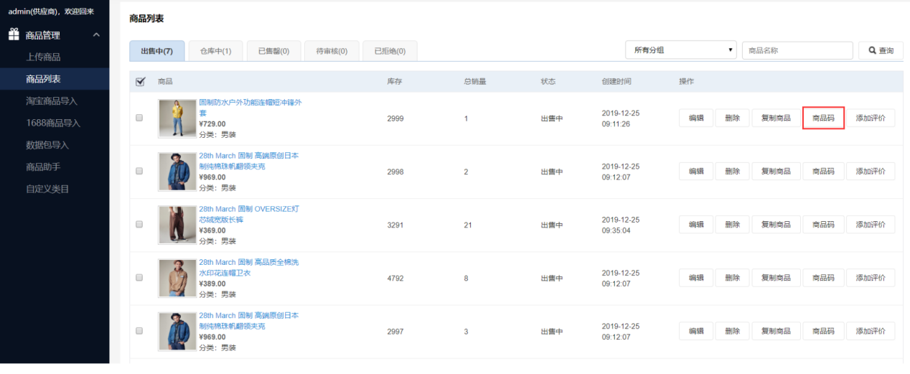Toggle the select-all checkbox in table header
The image size is (910, 374).
click(140, 82)
